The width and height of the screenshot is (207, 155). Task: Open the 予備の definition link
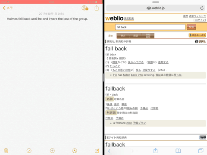point(120,118)
